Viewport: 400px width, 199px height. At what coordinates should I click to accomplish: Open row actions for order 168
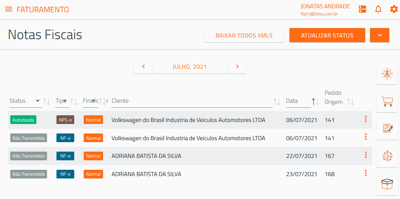[366, 173]
